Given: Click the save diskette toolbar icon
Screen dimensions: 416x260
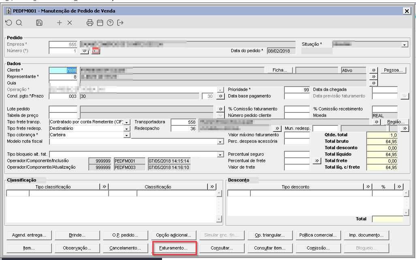Looking at the screenshot, I should pos(39,23).
